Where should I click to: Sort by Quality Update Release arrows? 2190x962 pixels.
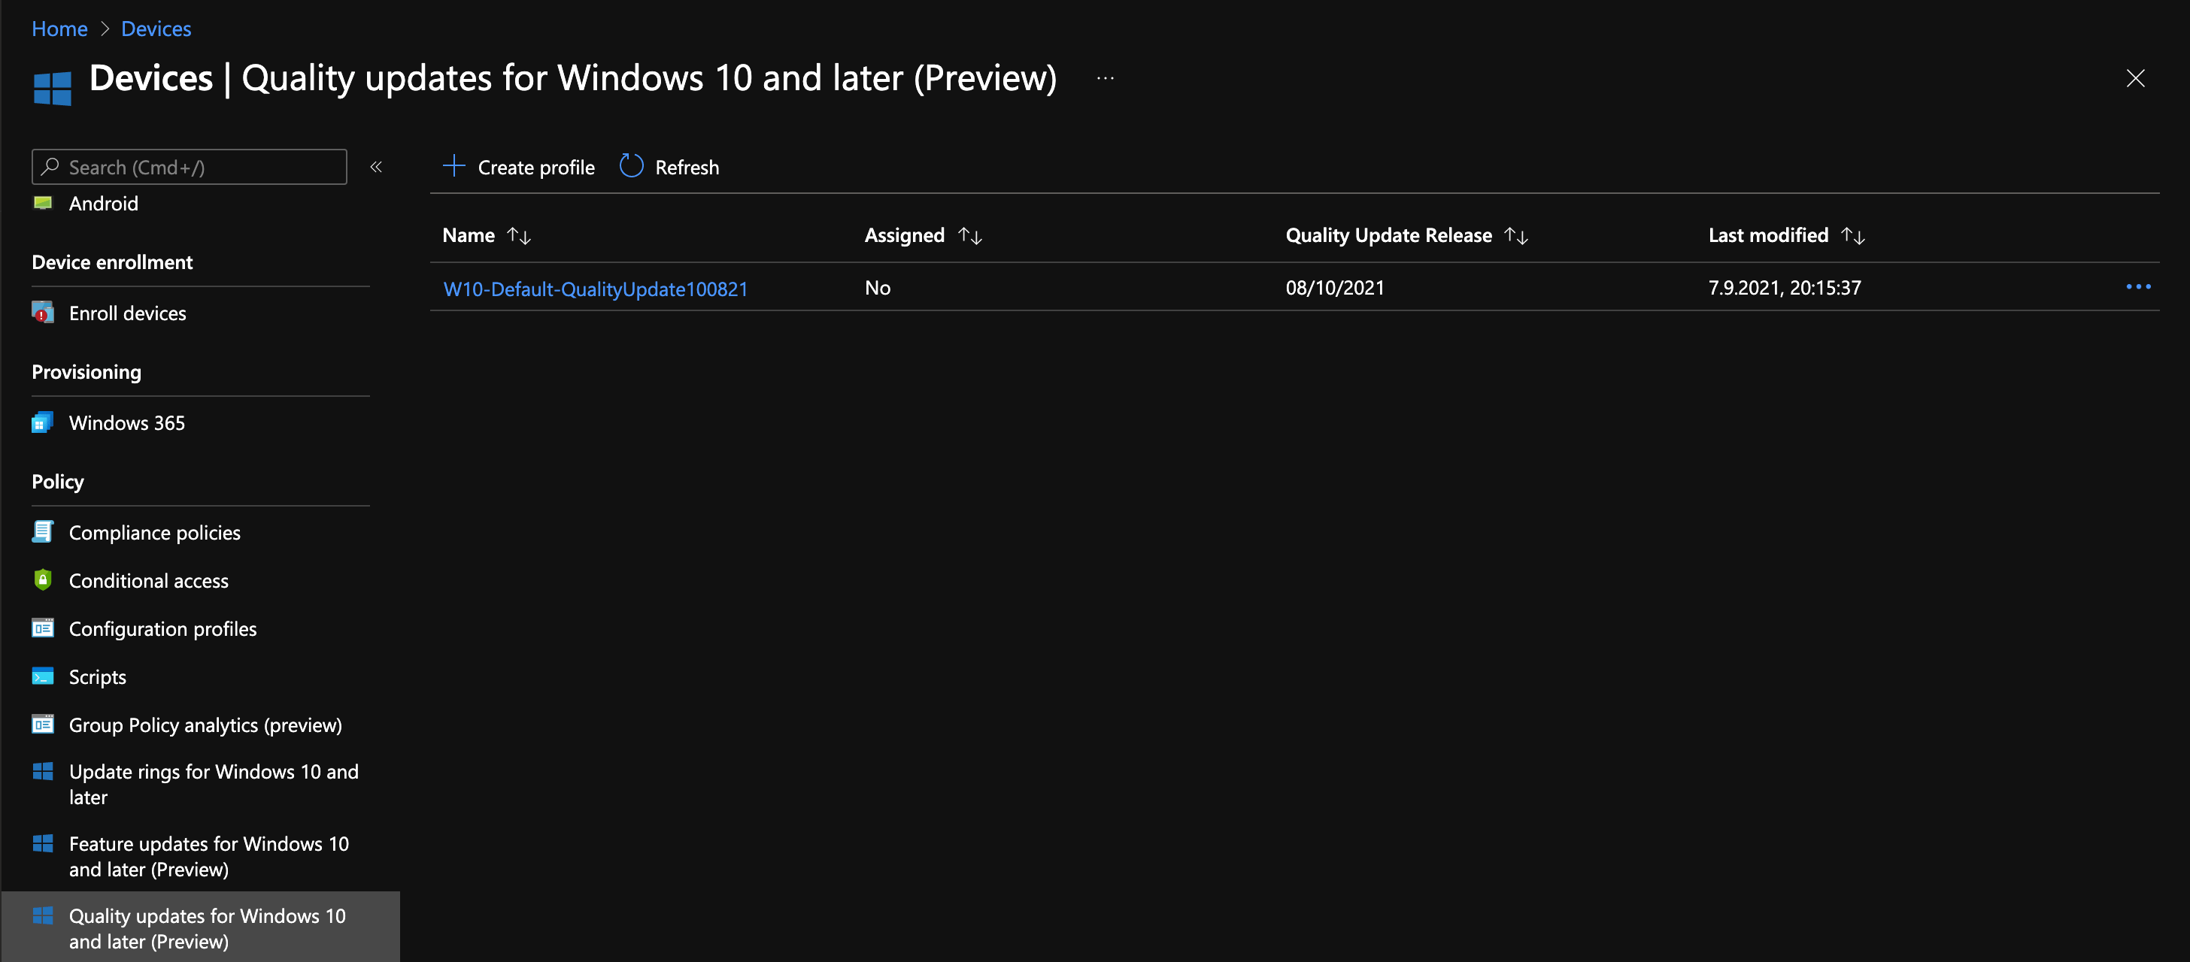pos(1516,236)
